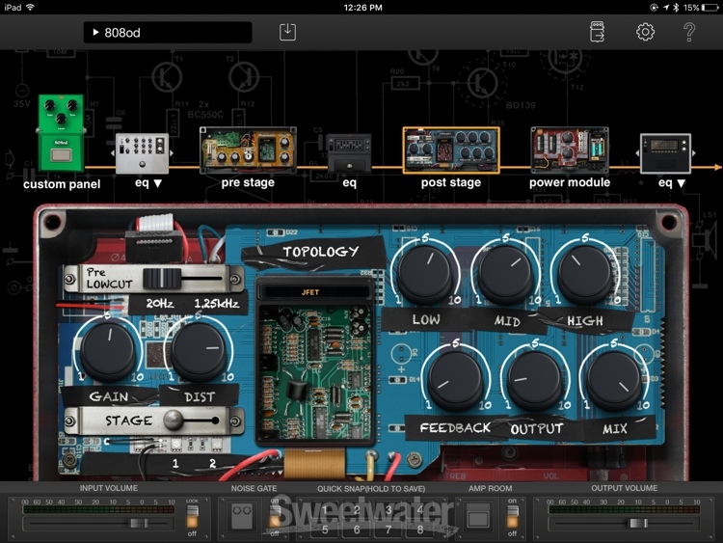
Task: Click the 'power module' label
Action: (570, 182)
